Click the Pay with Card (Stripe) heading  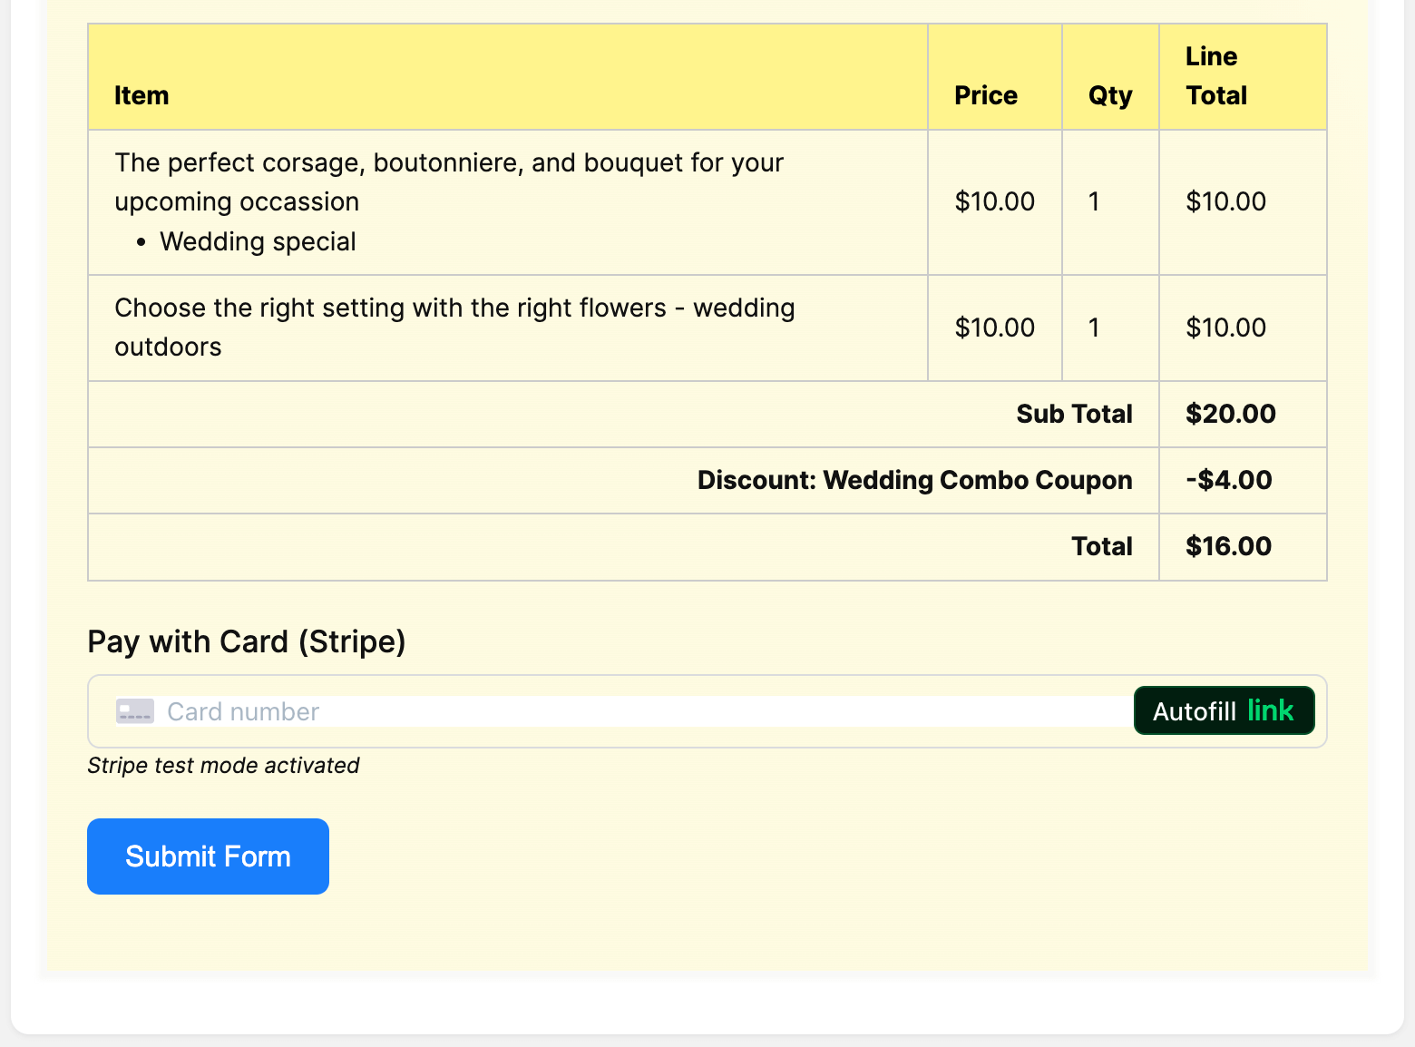pyautogui.click(x=246, y=641)
